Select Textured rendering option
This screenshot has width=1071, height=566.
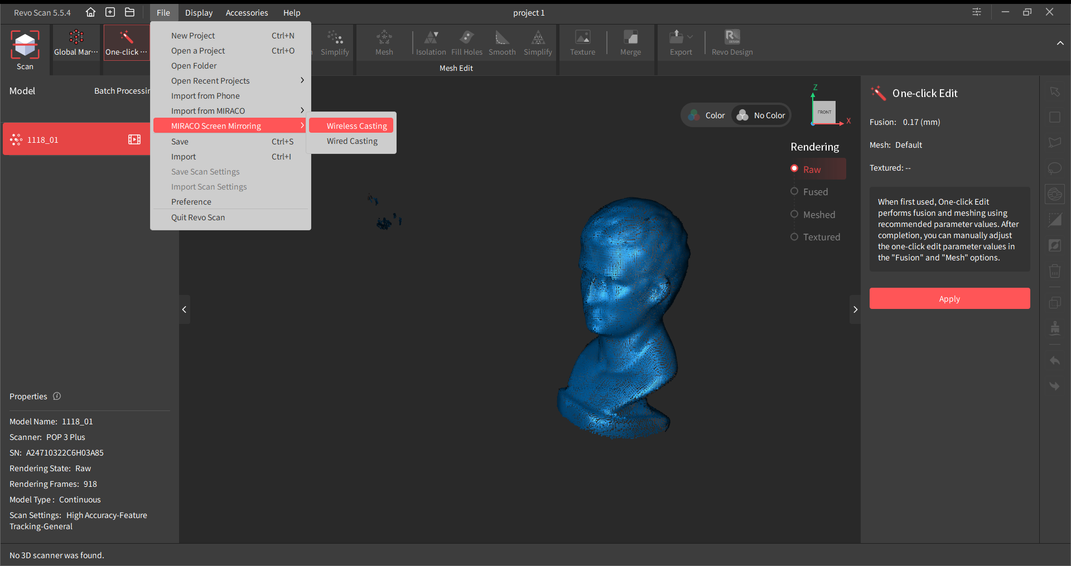tap(816, 237)
